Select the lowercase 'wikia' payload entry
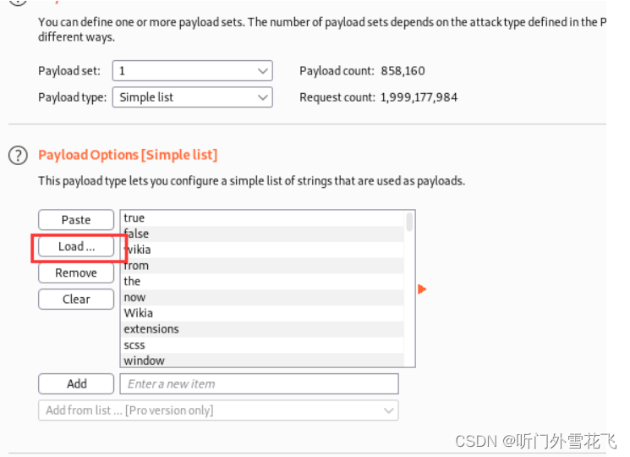This screenshot has height=457, width=630. pos(263,250)
